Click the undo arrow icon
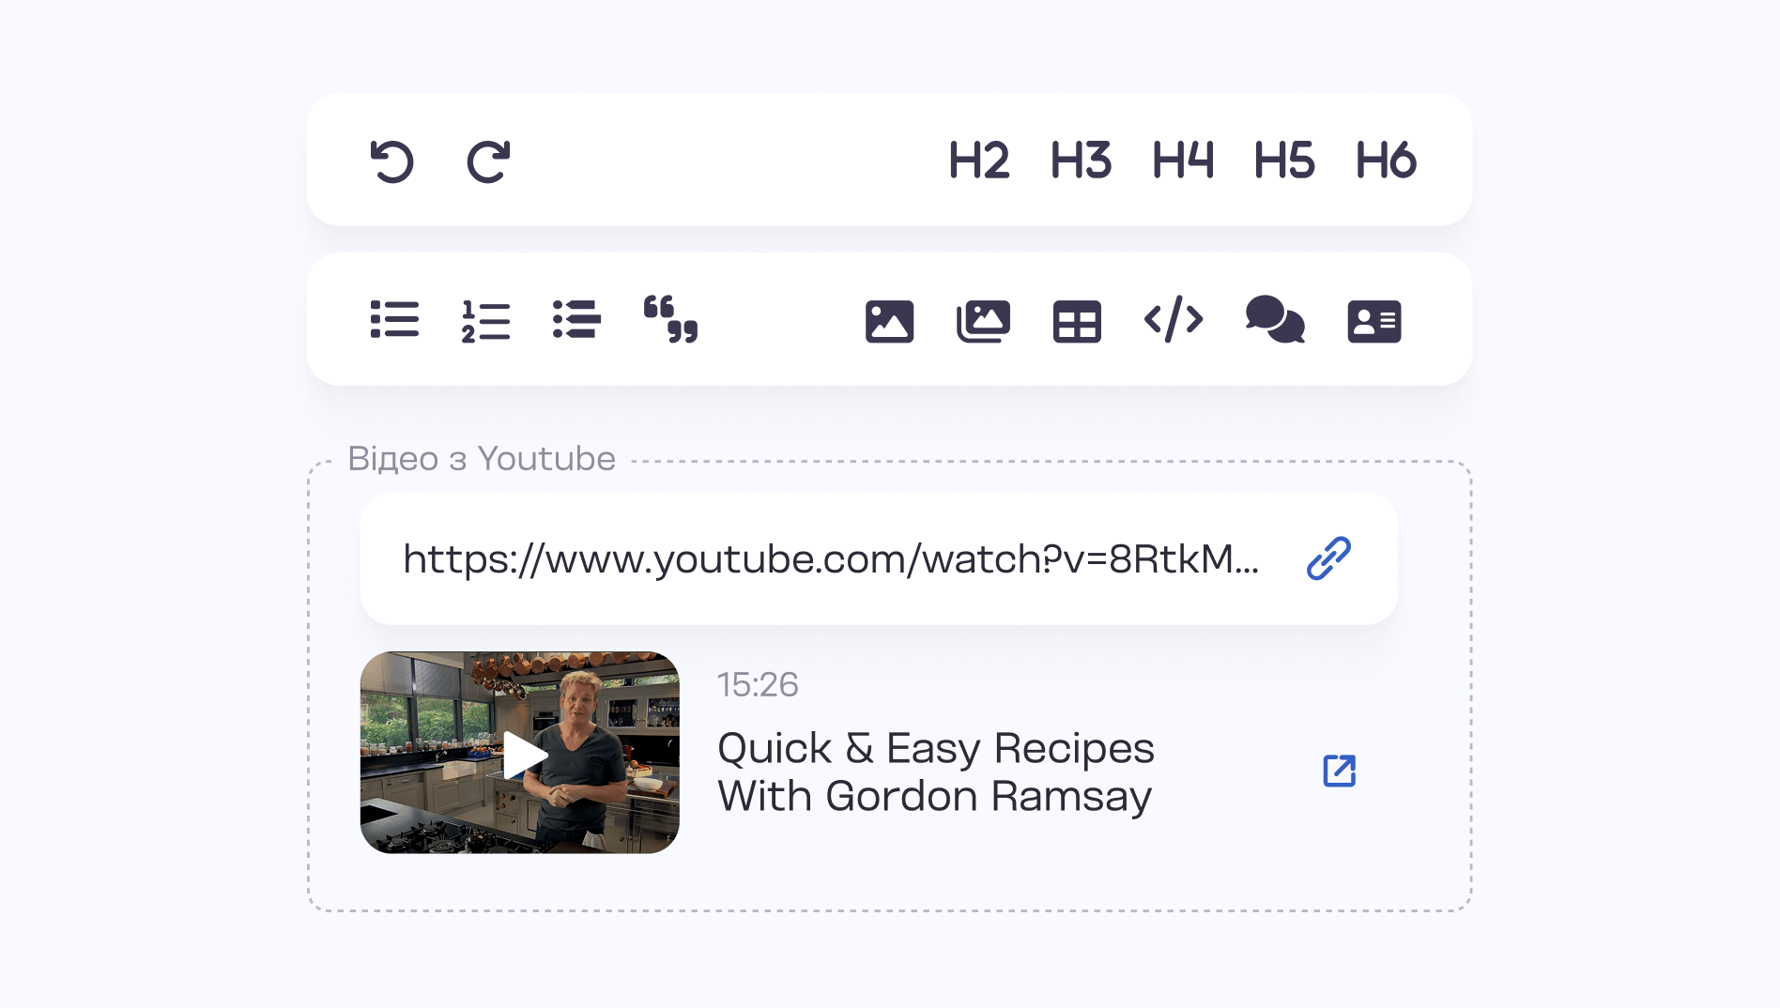 391,160
